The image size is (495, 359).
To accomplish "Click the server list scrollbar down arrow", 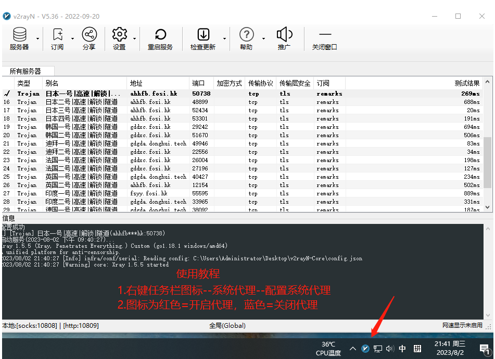I will [x=487, y=207].
